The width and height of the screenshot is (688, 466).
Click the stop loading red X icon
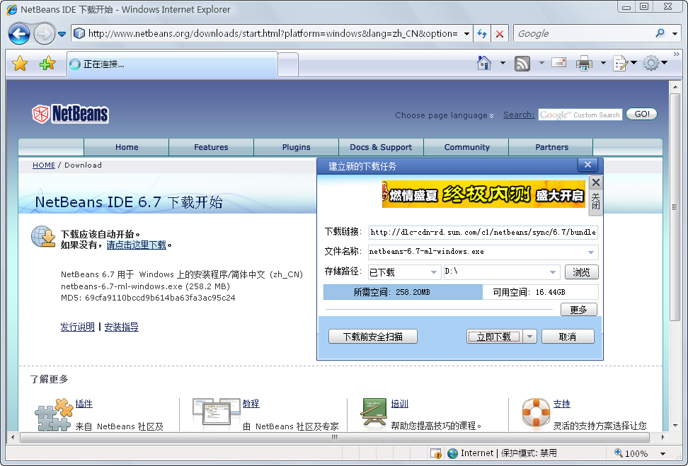500,33
